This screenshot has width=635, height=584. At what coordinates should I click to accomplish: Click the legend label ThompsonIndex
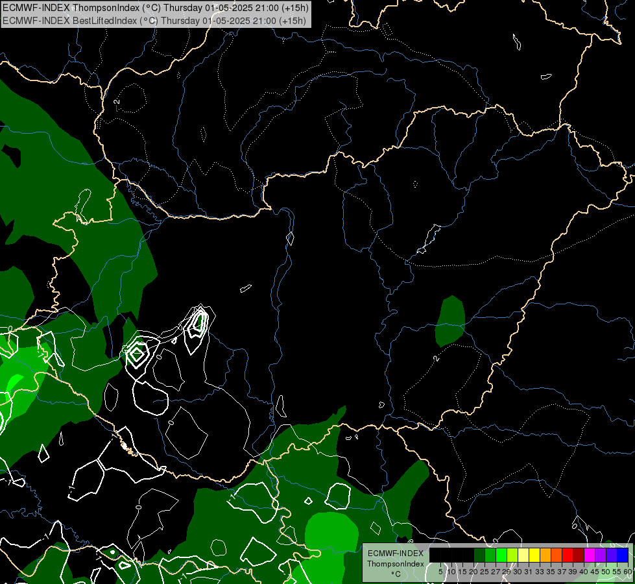(396, 564)
